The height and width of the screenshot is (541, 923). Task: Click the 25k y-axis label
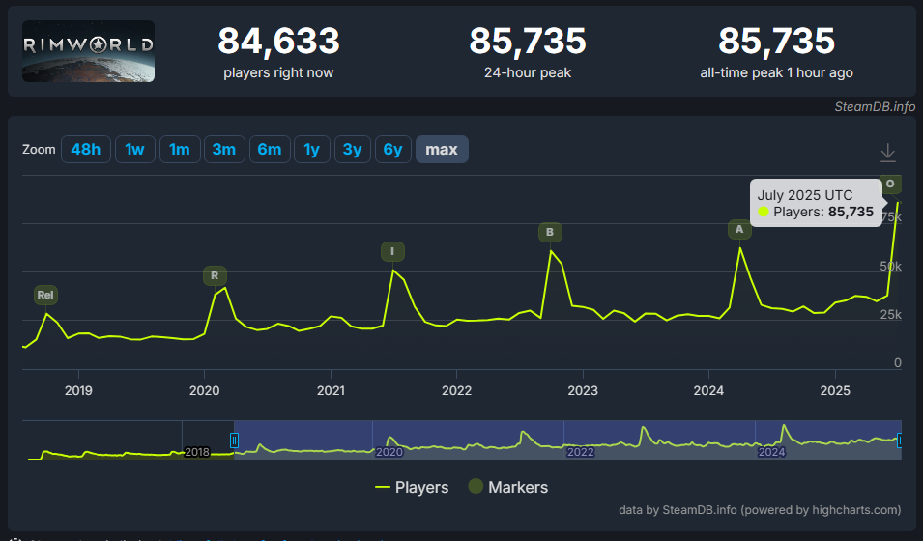coord(891,314)
